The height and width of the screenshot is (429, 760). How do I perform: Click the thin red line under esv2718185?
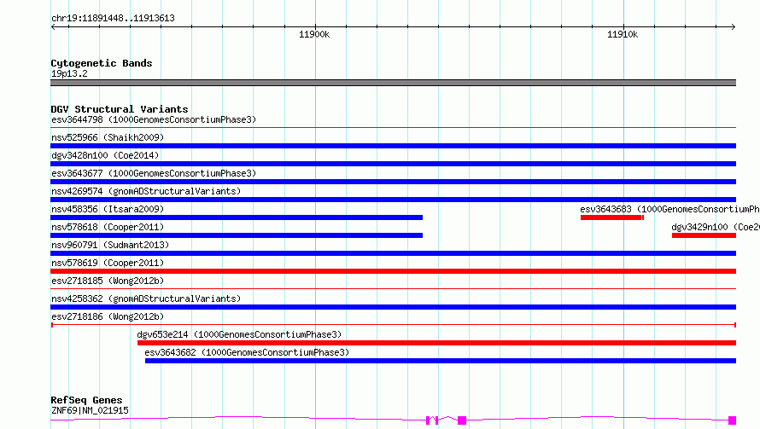(393, 289)
